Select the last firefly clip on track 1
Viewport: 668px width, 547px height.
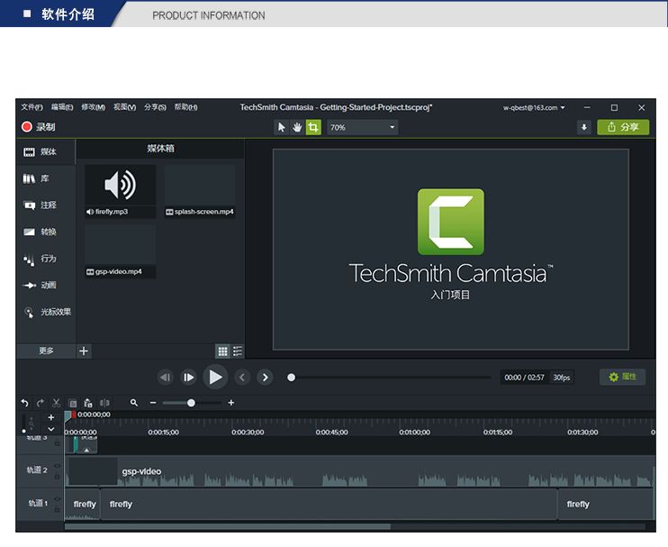(x=606, y=505)
